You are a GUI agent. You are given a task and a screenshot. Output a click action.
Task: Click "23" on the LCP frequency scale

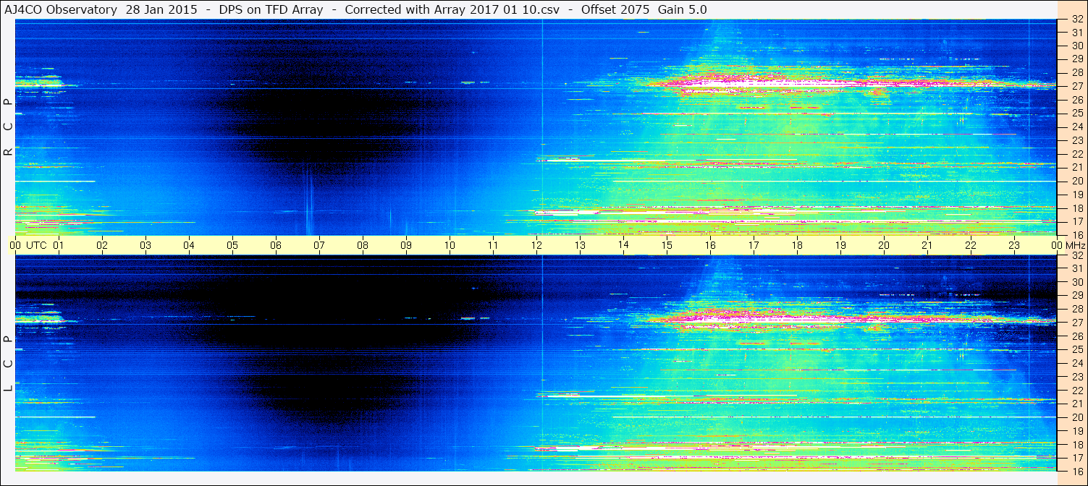point(1076,377)
